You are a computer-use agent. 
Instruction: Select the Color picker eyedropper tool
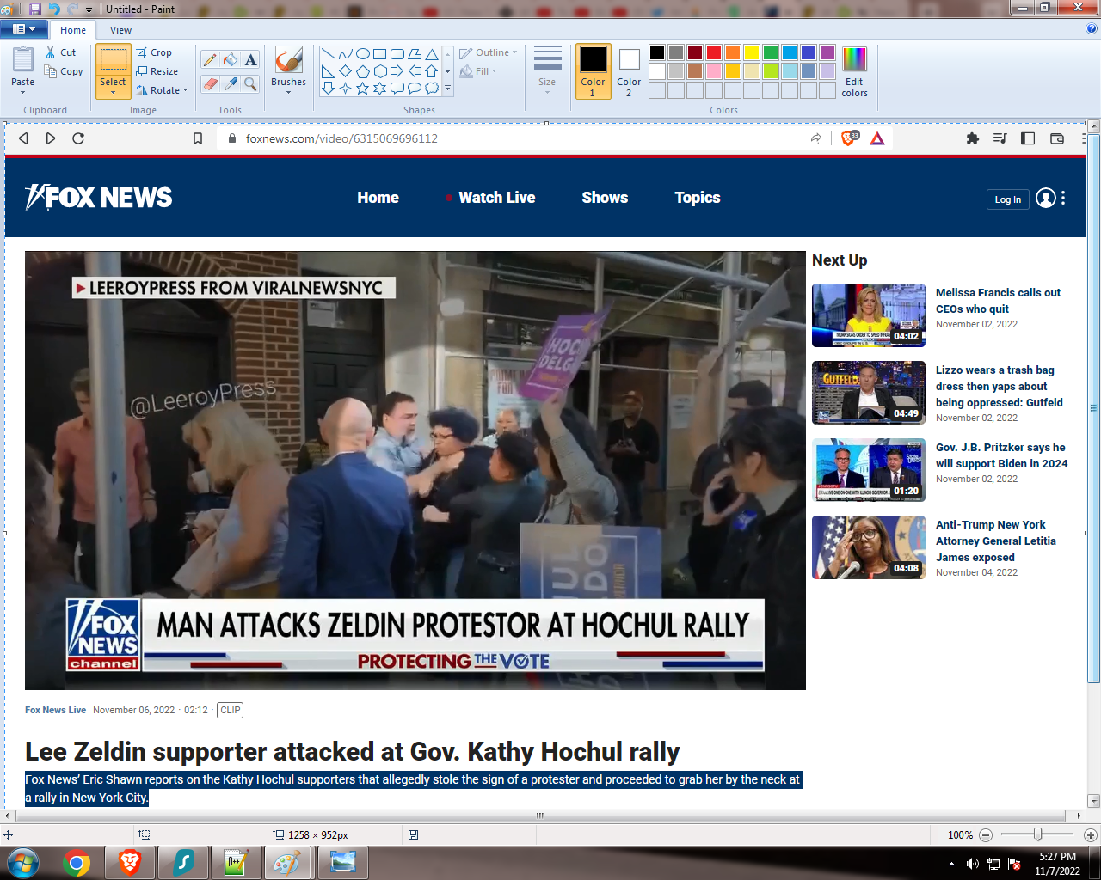(231, 83)
